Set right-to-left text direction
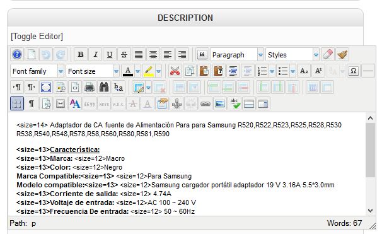The width and height of the screenshot is (382, 234). click(32, 87)
